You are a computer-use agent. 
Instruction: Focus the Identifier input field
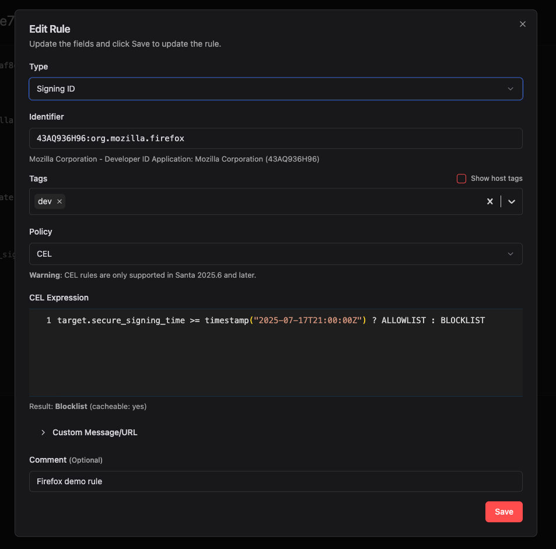pyautogui.click(x=275, y=138)
